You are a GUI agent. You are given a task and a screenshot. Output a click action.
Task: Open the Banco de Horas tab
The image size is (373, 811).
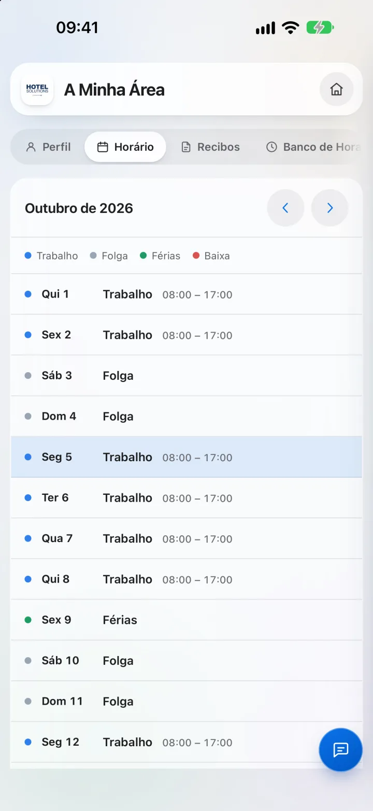(313, 147)
